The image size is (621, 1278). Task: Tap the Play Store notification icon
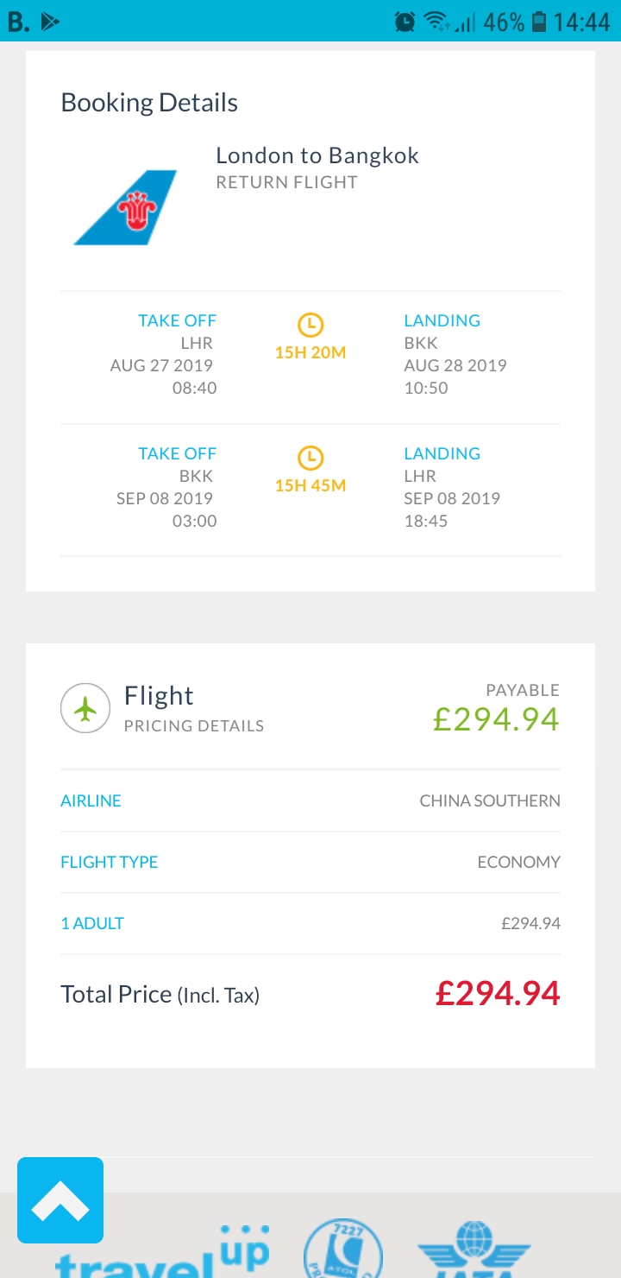50,22
